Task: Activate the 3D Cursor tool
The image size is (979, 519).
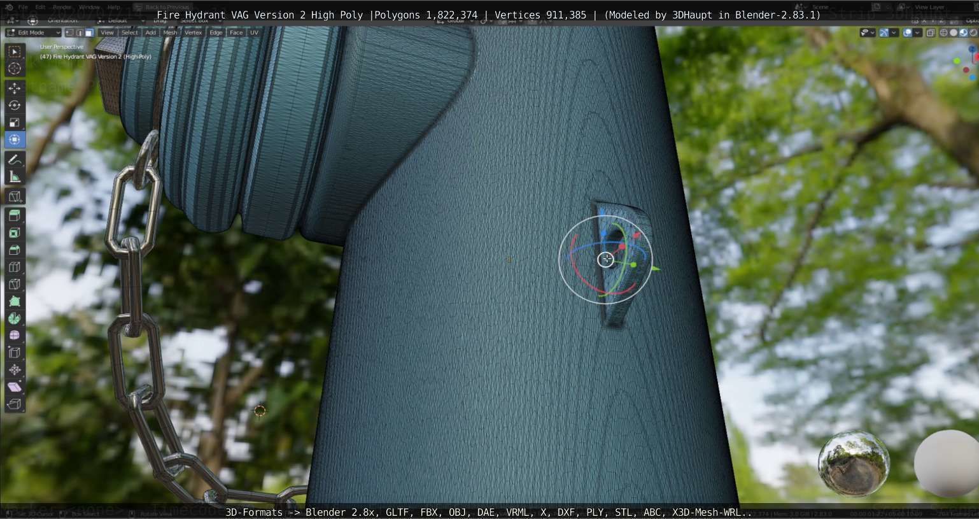Action: point(15,69)
